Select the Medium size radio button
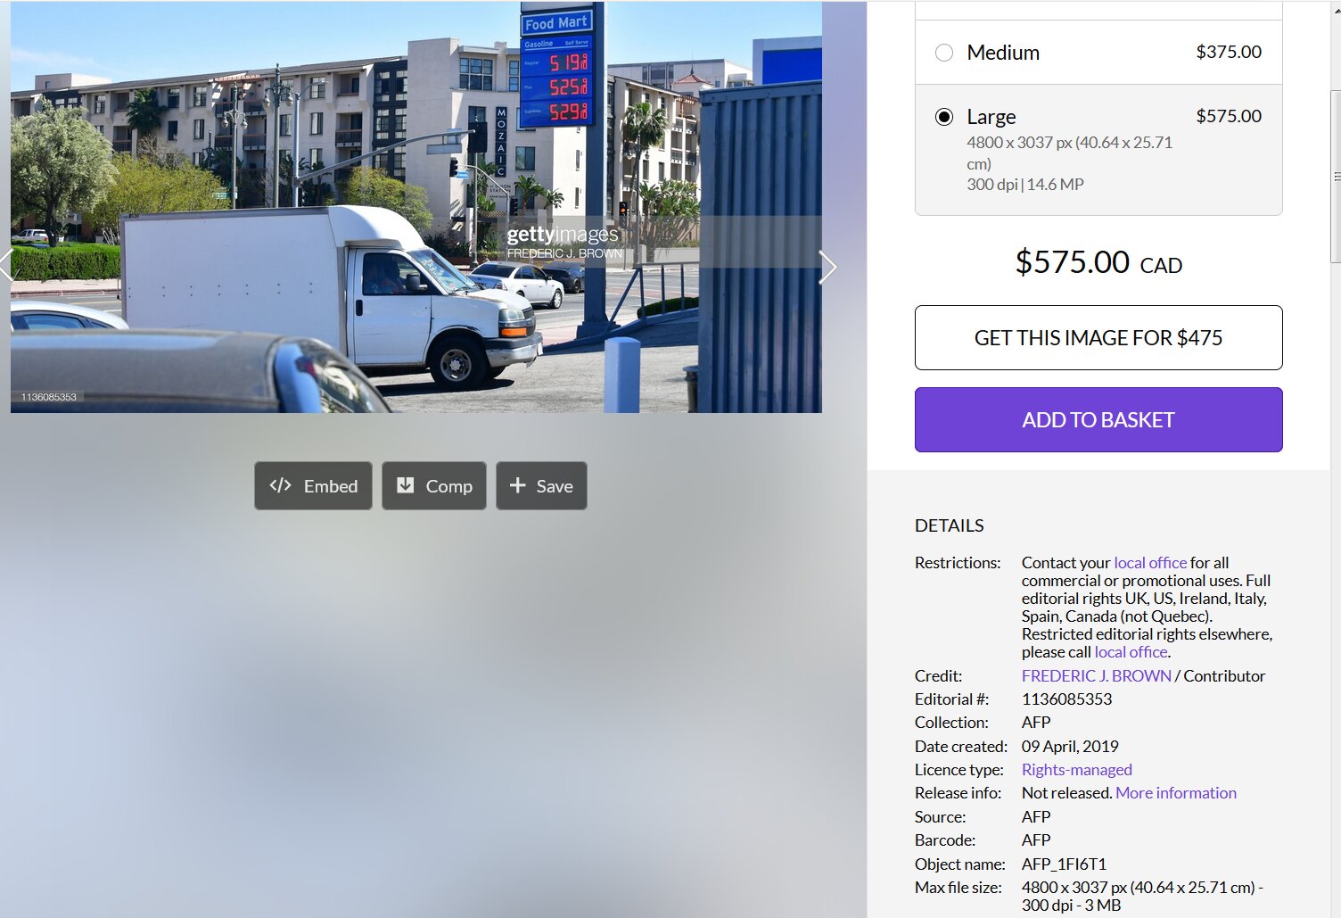The height and width of the screenshot is (918, 1341). [x=944, y=53]
